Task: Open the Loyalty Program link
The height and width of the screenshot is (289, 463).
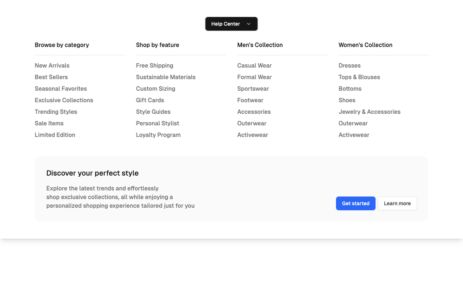Action: 158,135
